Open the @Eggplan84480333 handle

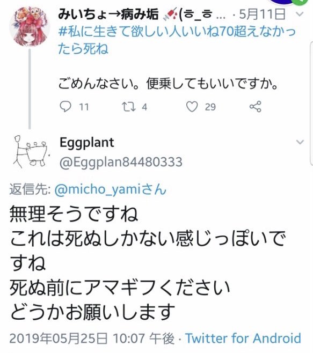point(121,162)
